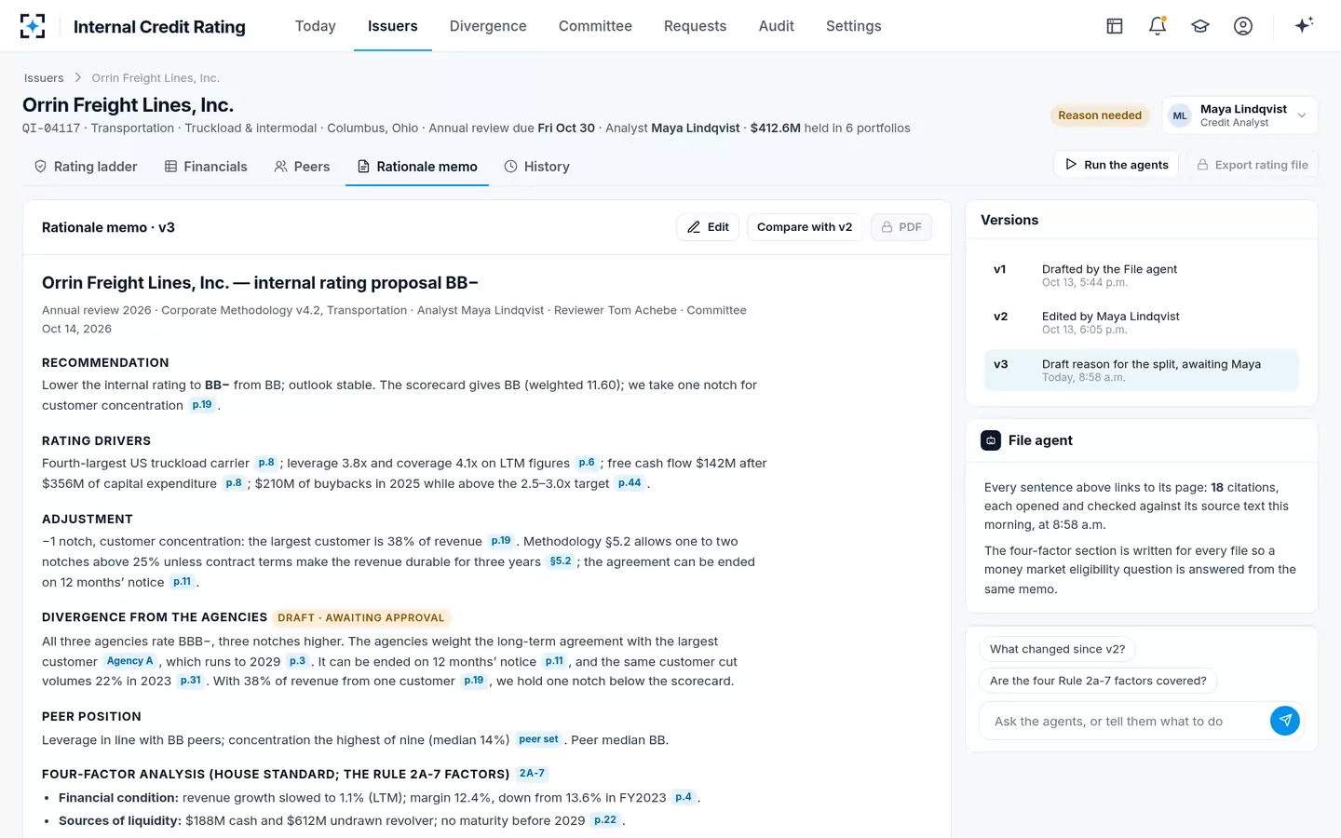Viewport: 1341px width, 838px height.
Task: Open the p.6 citation for LTM figures
Action: click(587, 463)
